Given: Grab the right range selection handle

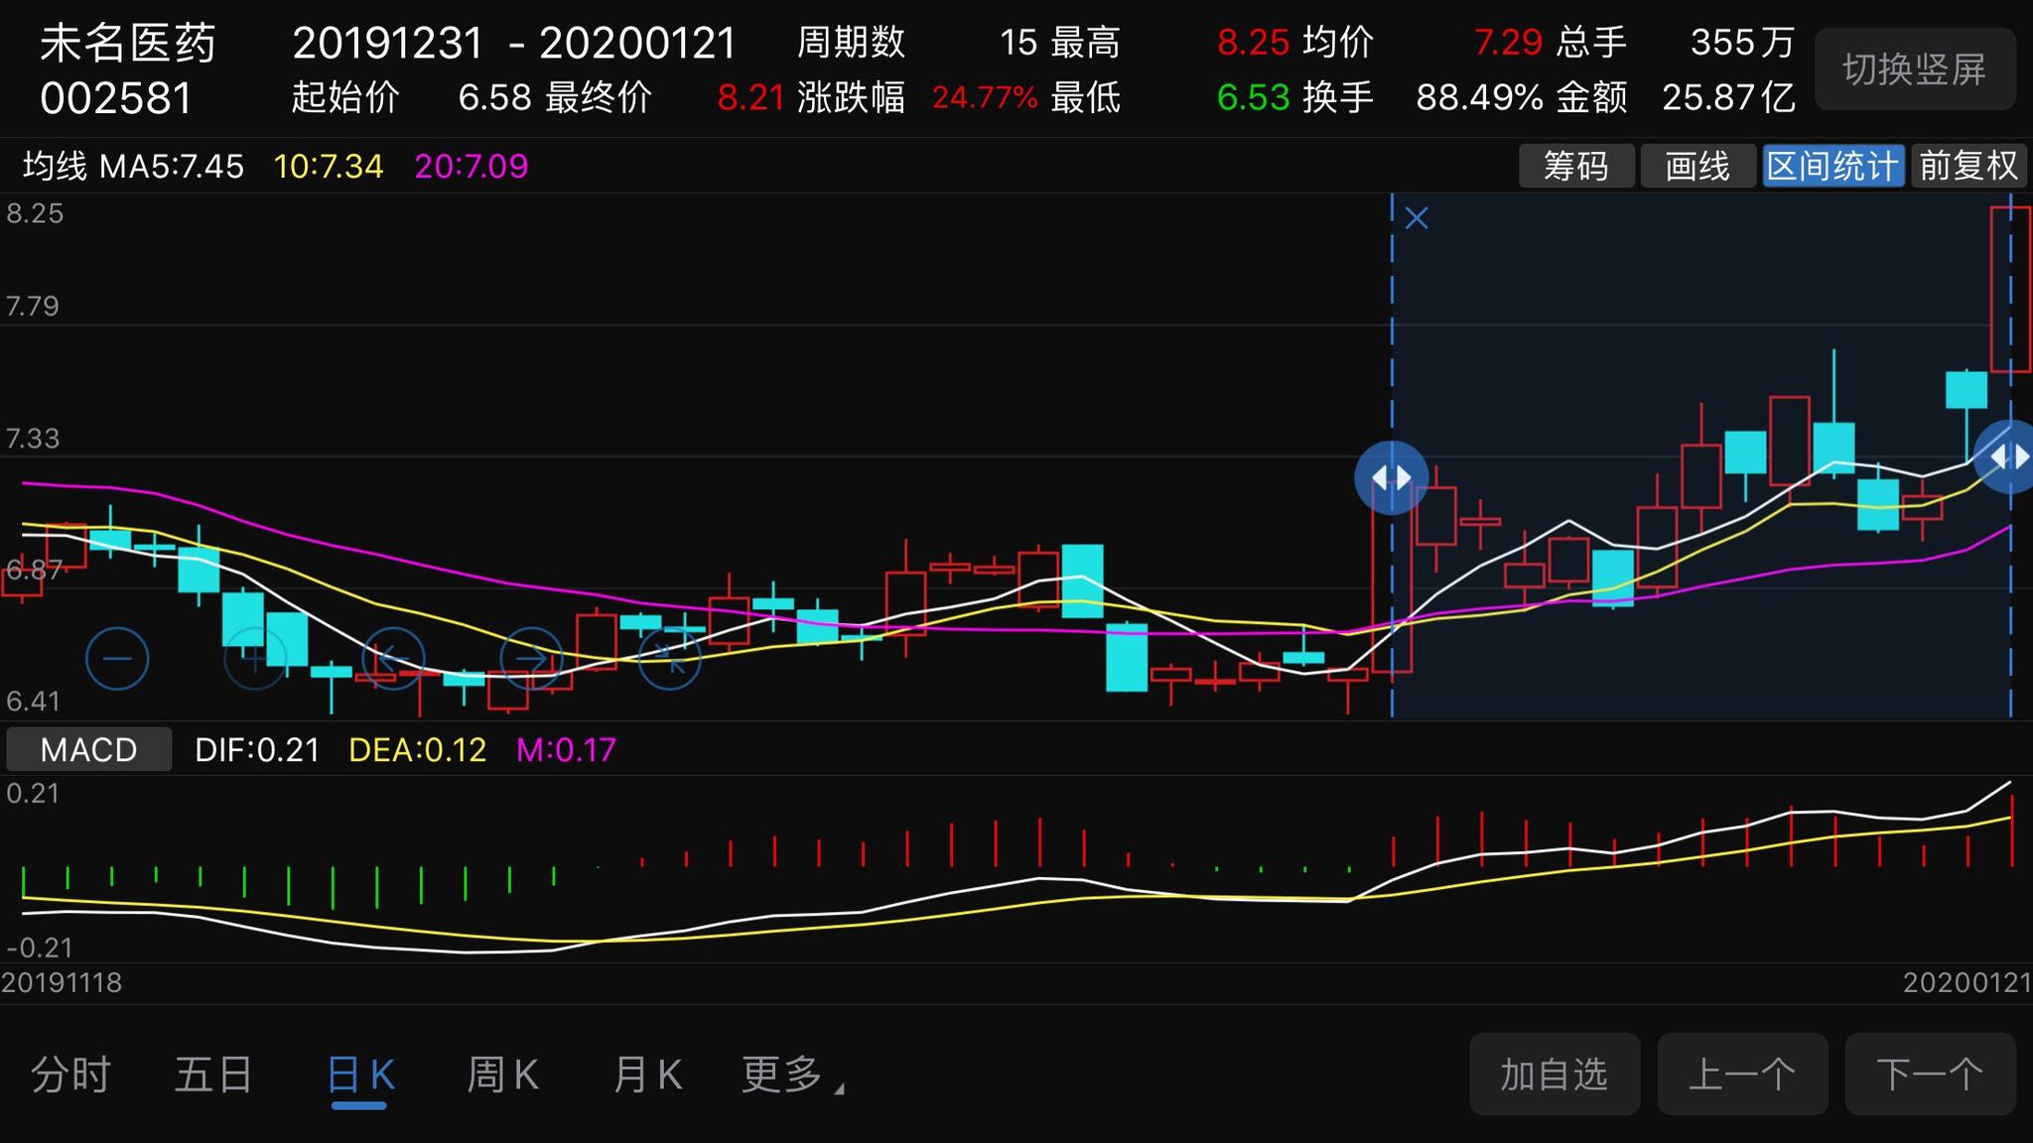Looking at the screenshot, I should point(2005,456).
